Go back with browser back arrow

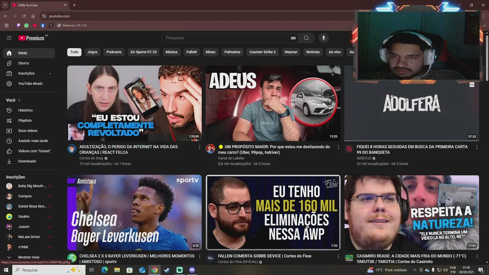pyautogui.click(x=5, y=16)
